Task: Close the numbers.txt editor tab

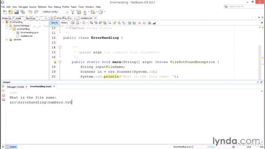Action: coord(95,18)
